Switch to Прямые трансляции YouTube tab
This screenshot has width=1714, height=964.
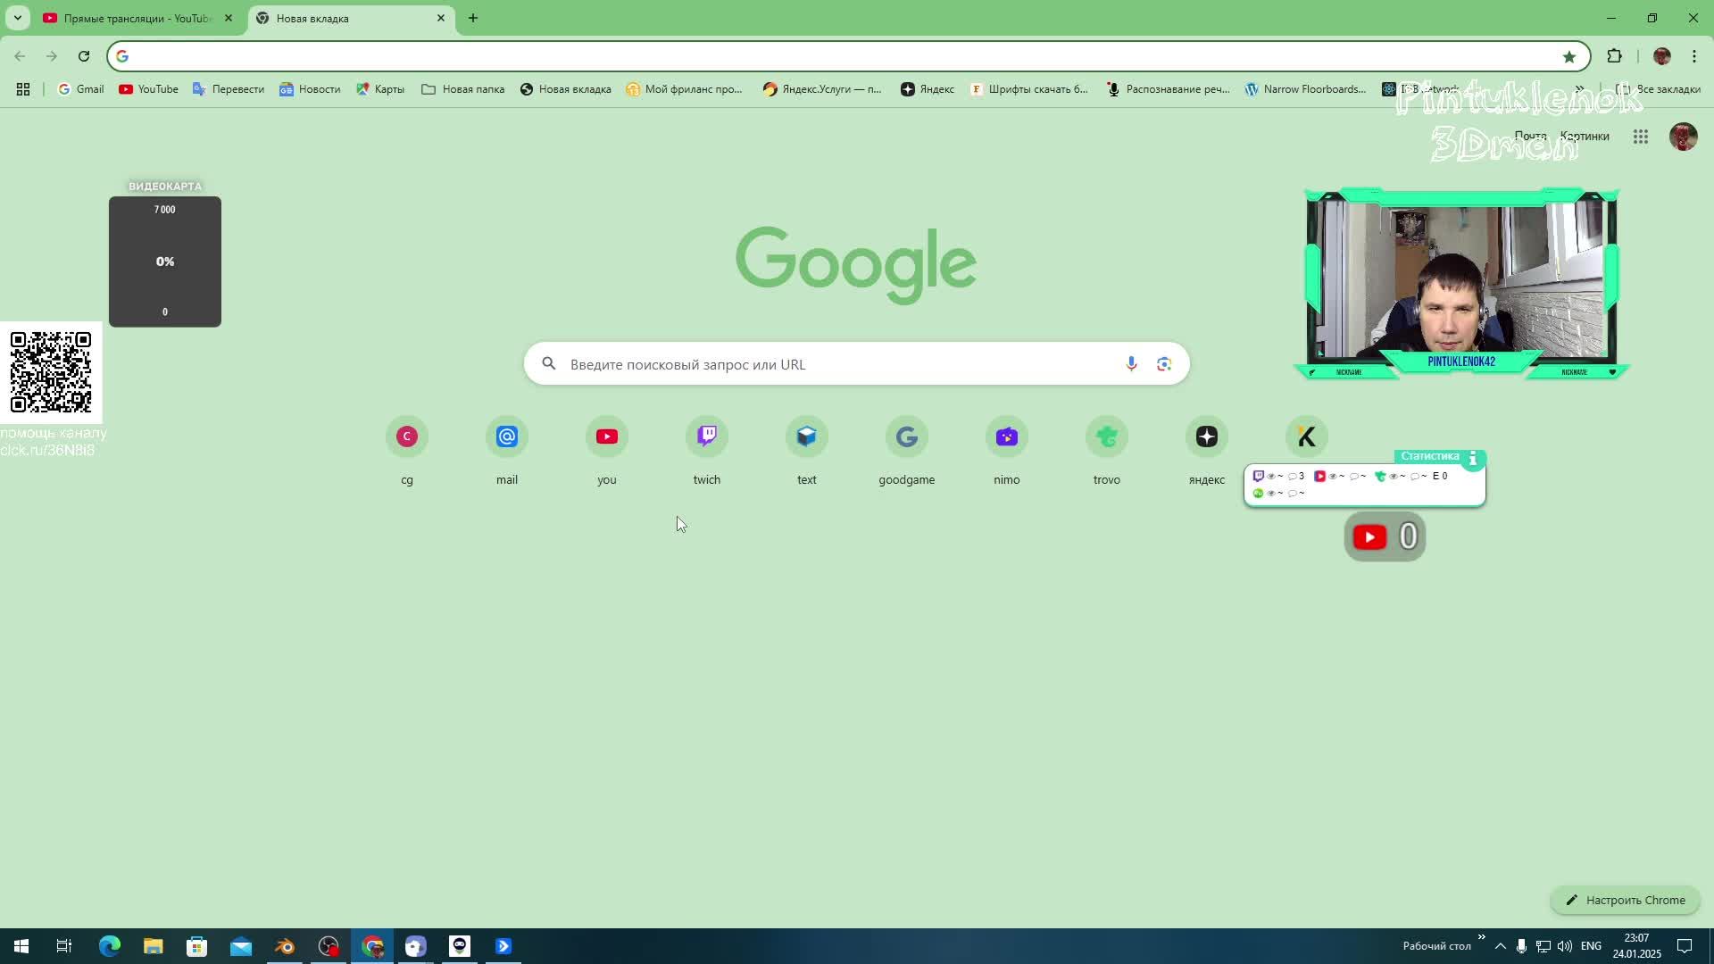(x=134, y=18)
